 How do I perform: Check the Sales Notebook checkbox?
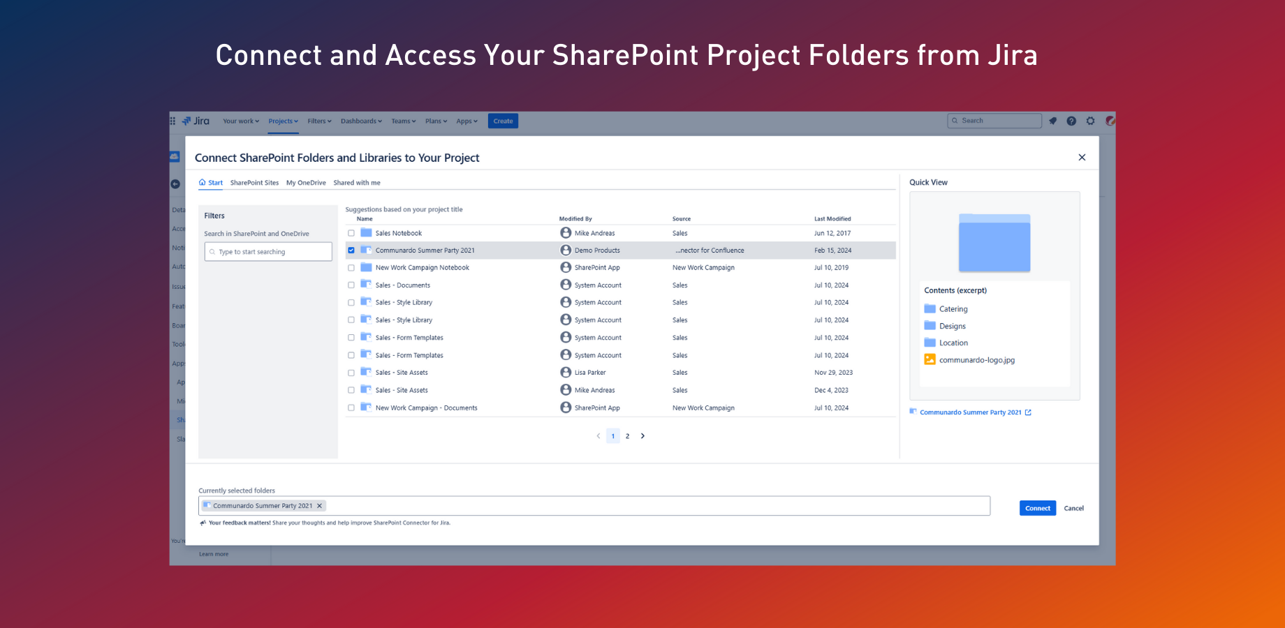(351, 232)
